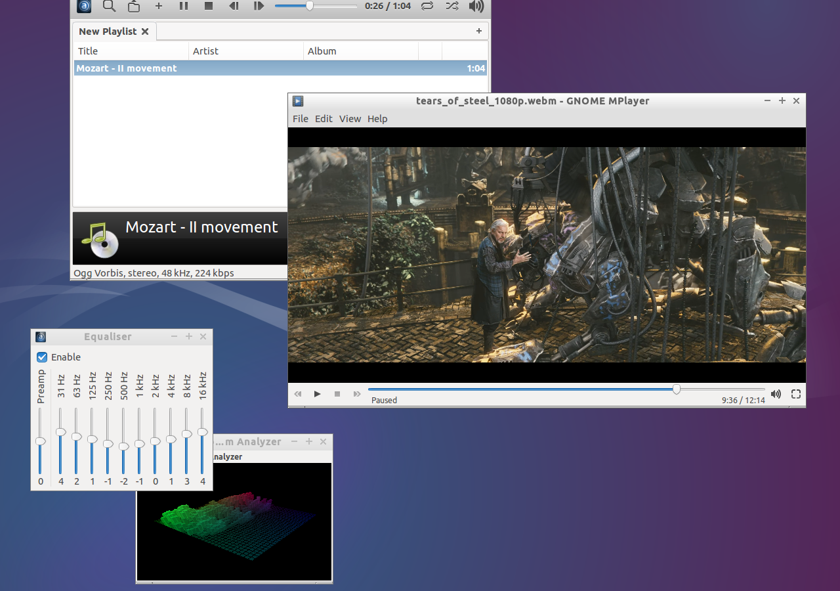Open the Audacious volume control
Screen dimensions: 840x591
[476, 6]
